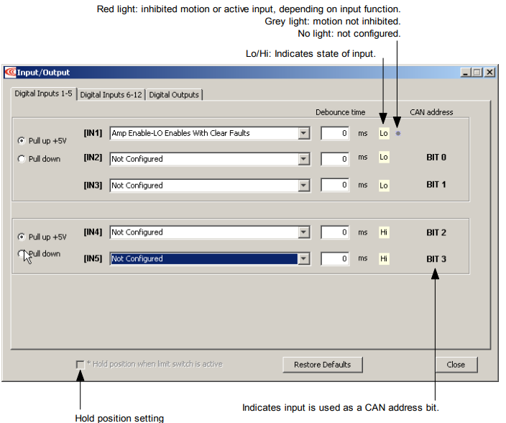Click the [IN1] label
Screen dimensions: 506x423
click(93, 133)
